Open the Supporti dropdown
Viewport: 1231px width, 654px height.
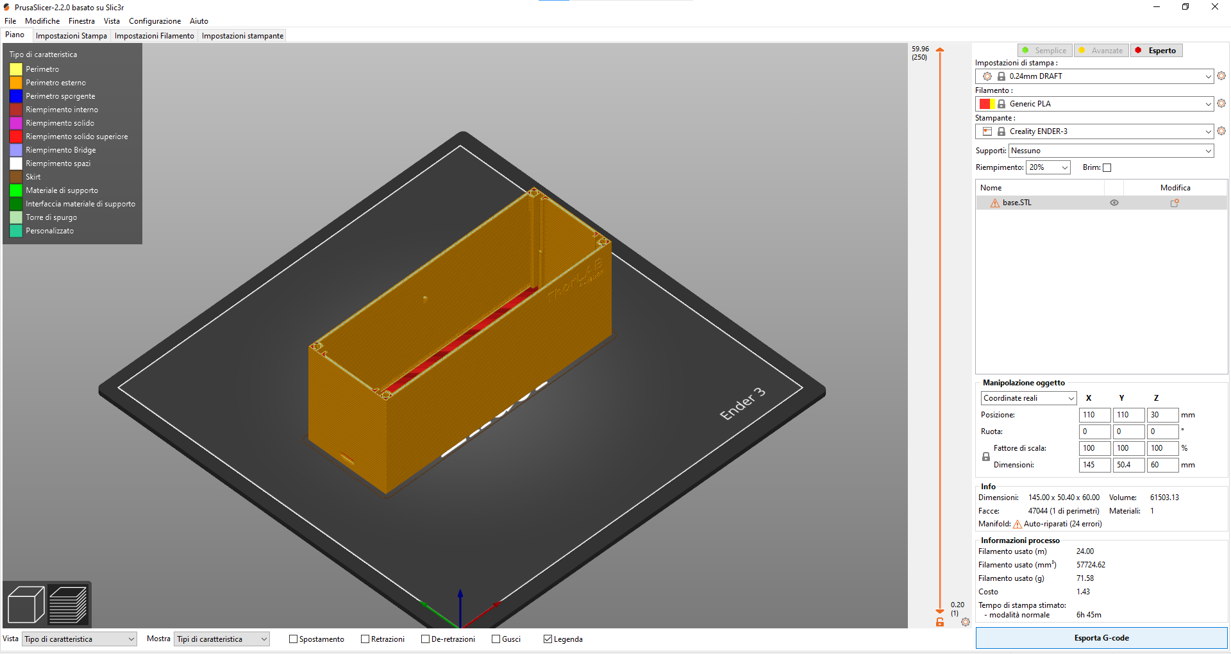(1111, 151)
